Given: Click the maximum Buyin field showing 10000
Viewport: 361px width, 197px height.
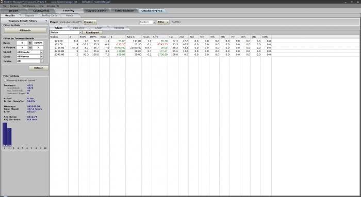Looking at the screenshot, I should coord(38,43).
